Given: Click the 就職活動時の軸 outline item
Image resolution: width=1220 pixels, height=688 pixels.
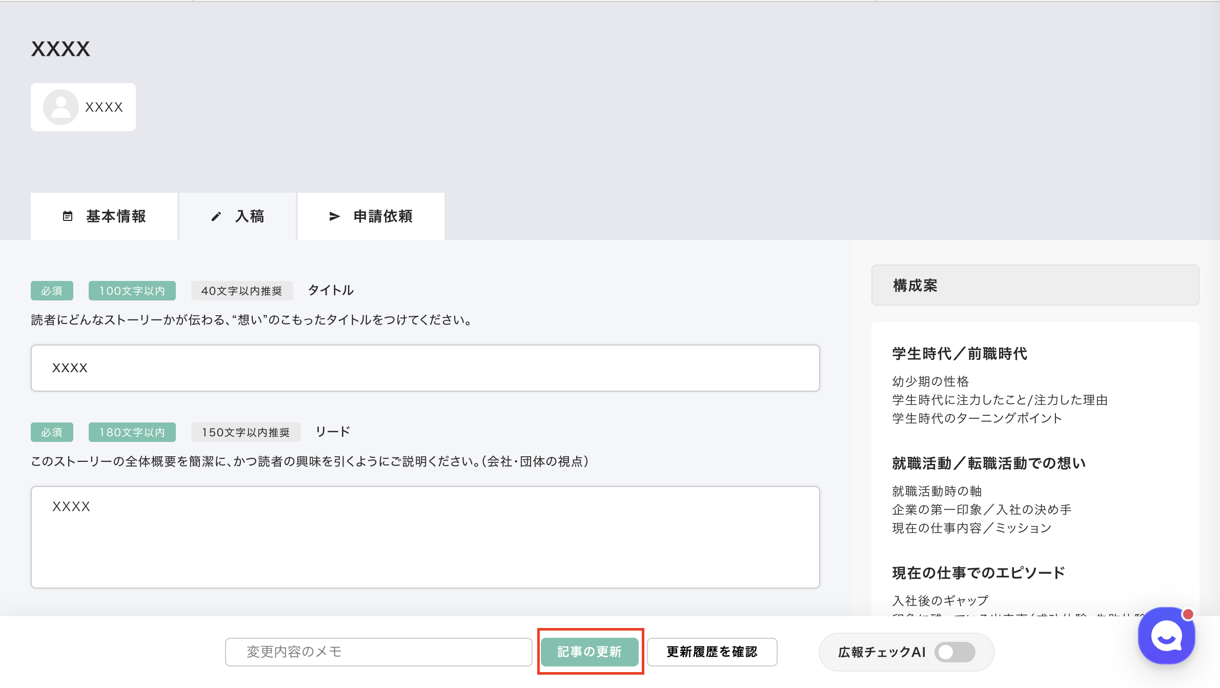Looking at the screenshot, I should (937, 491).
